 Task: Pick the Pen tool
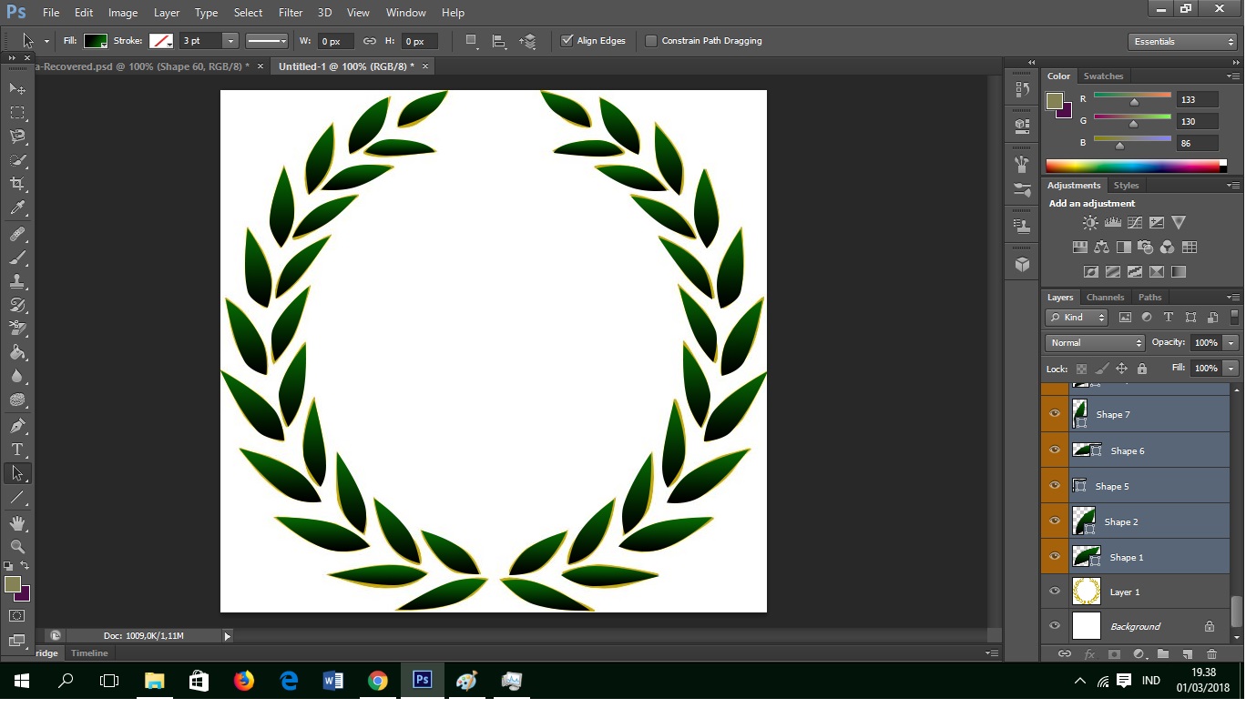point(17,426)
